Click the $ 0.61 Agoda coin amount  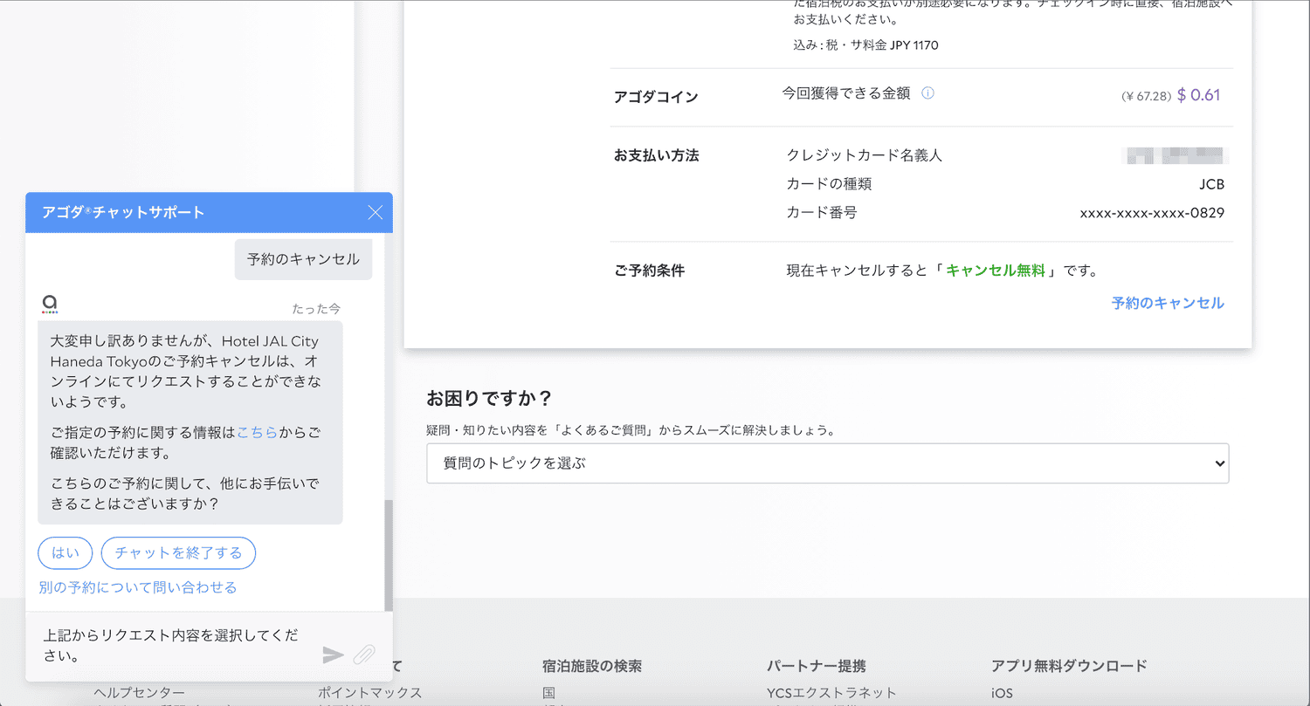1198,95
